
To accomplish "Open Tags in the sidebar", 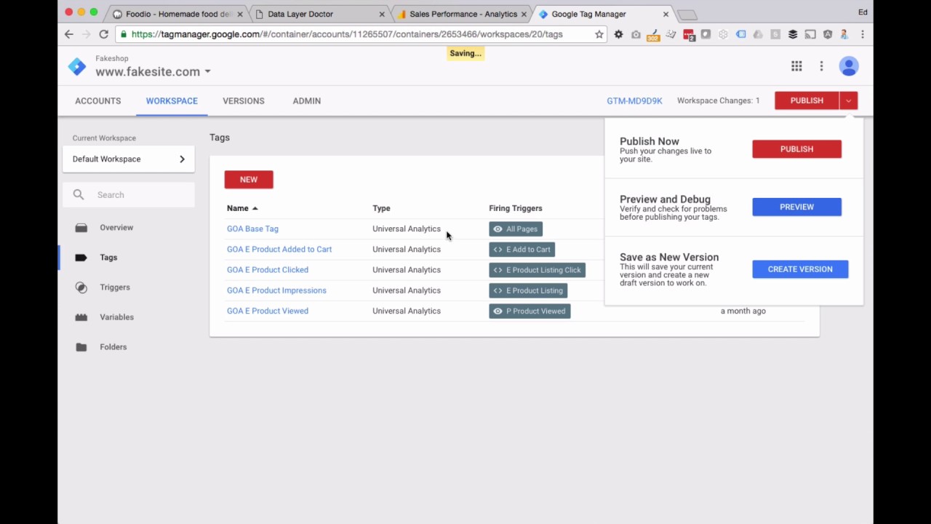I will tap(108, 258).
